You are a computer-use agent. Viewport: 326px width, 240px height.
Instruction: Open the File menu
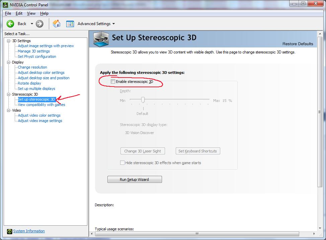8,13
